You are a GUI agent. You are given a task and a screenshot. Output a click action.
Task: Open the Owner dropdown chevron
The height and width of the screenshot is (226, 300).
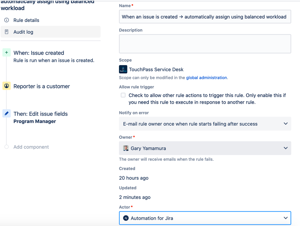click(286, 148)
